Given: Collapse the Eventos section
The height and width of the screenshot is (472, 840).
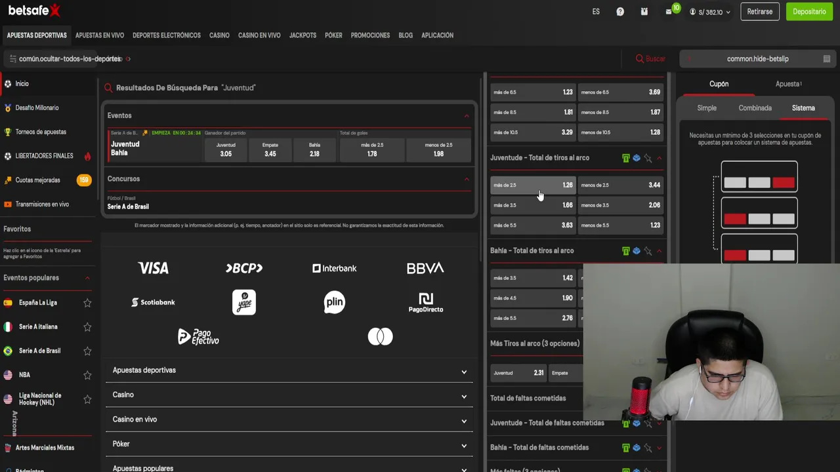Looking at the screenshot, I should click(467, 116).
